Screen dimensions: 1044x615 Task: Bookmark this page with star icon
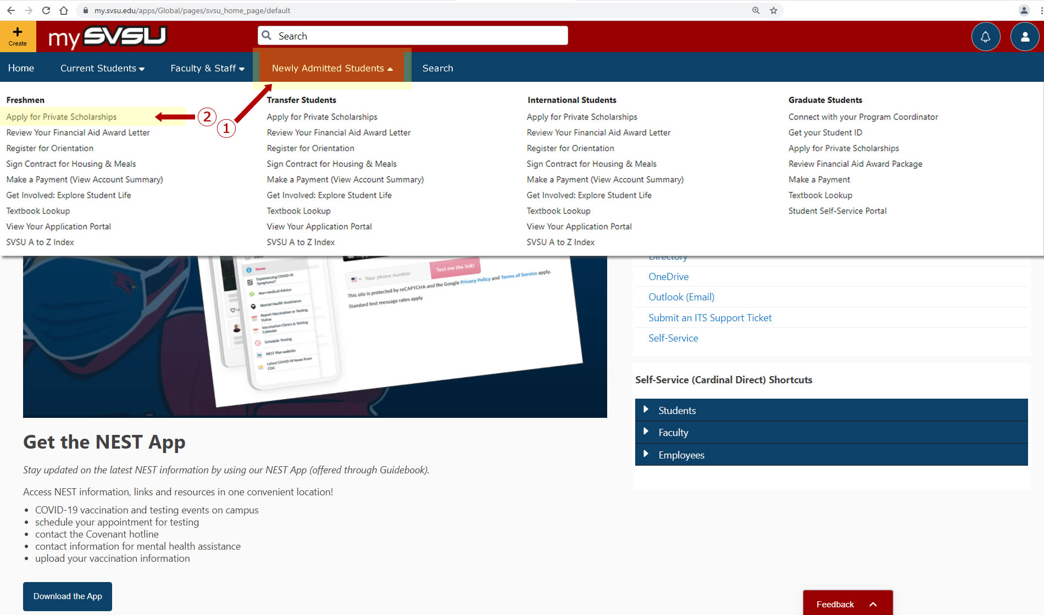point(774,10)
